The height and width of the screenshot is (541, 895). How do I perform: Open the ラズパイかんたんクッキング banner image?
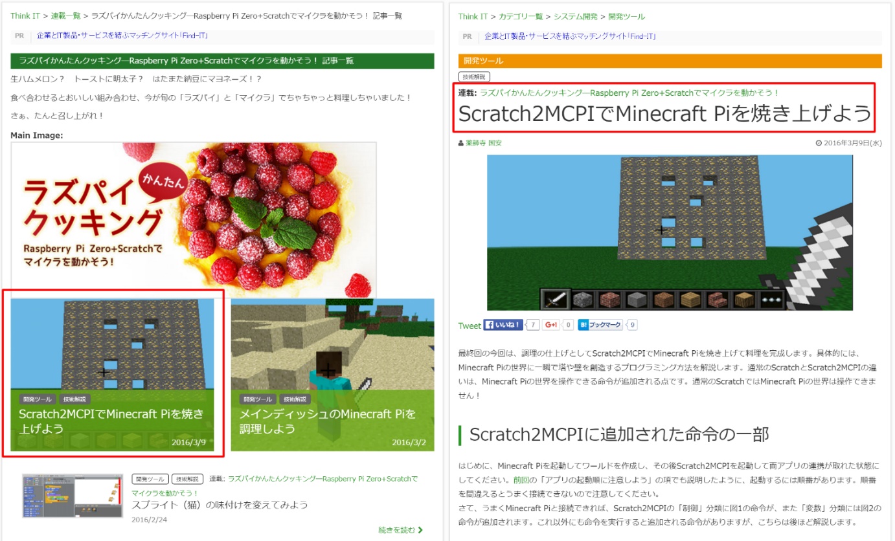tap(194, 219)
